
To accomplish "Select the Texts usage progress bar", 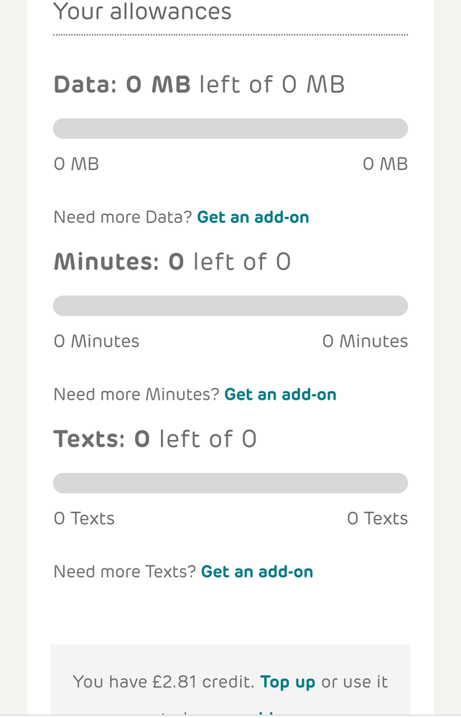I will [x=230, y=482].
